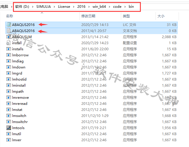Click the 2017/4/1 20:57 date cell
This screenshot has height=147, width=189.
point(94,31)
